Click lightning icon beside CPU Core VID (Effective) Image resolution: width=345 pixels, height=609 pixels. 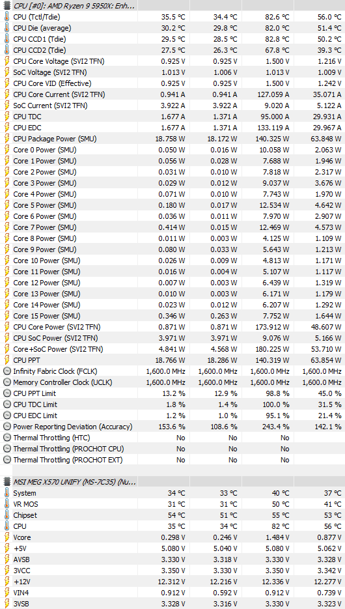[7, 83]
